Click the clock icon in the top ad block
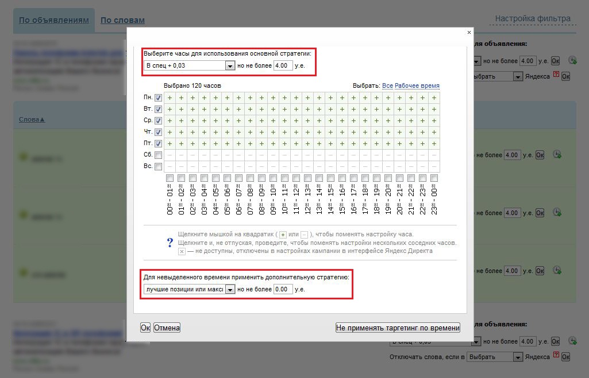Viewport: 589px width, 378px height. 572,60
